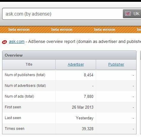Open the ask.com domain link

click(x=17, y=41)
